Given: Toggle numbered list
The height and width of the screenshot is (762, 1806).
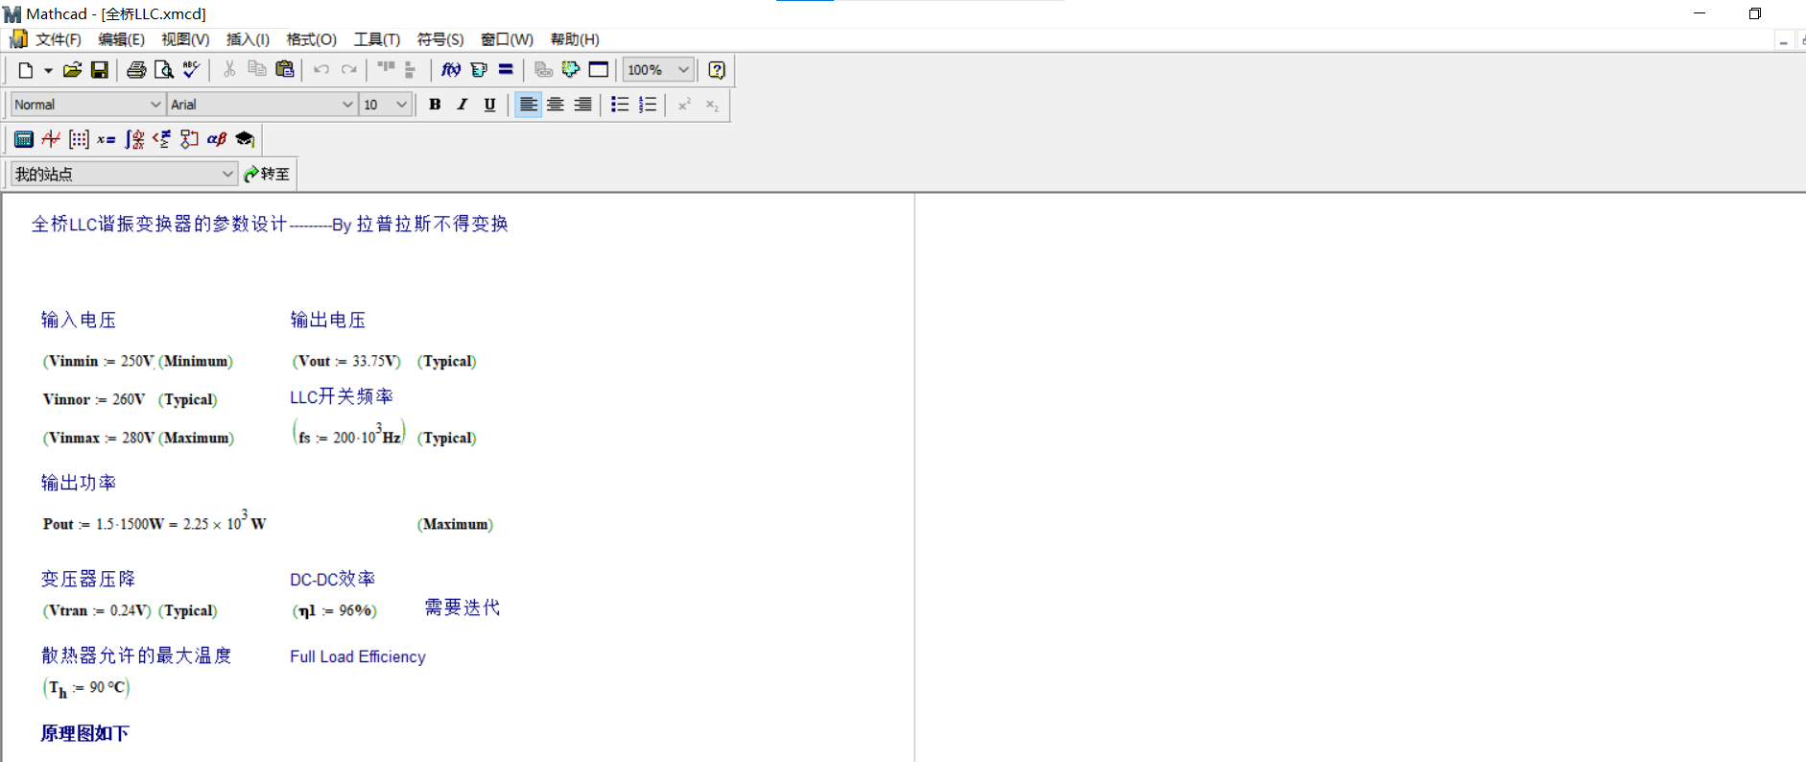Looking at the screenshot, I should click(648, 105).
